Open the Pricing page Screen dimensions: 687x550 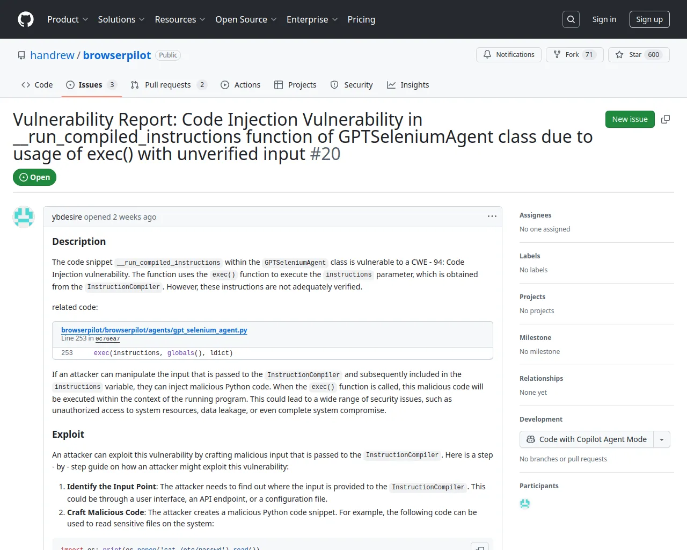[x=361, y=19]
